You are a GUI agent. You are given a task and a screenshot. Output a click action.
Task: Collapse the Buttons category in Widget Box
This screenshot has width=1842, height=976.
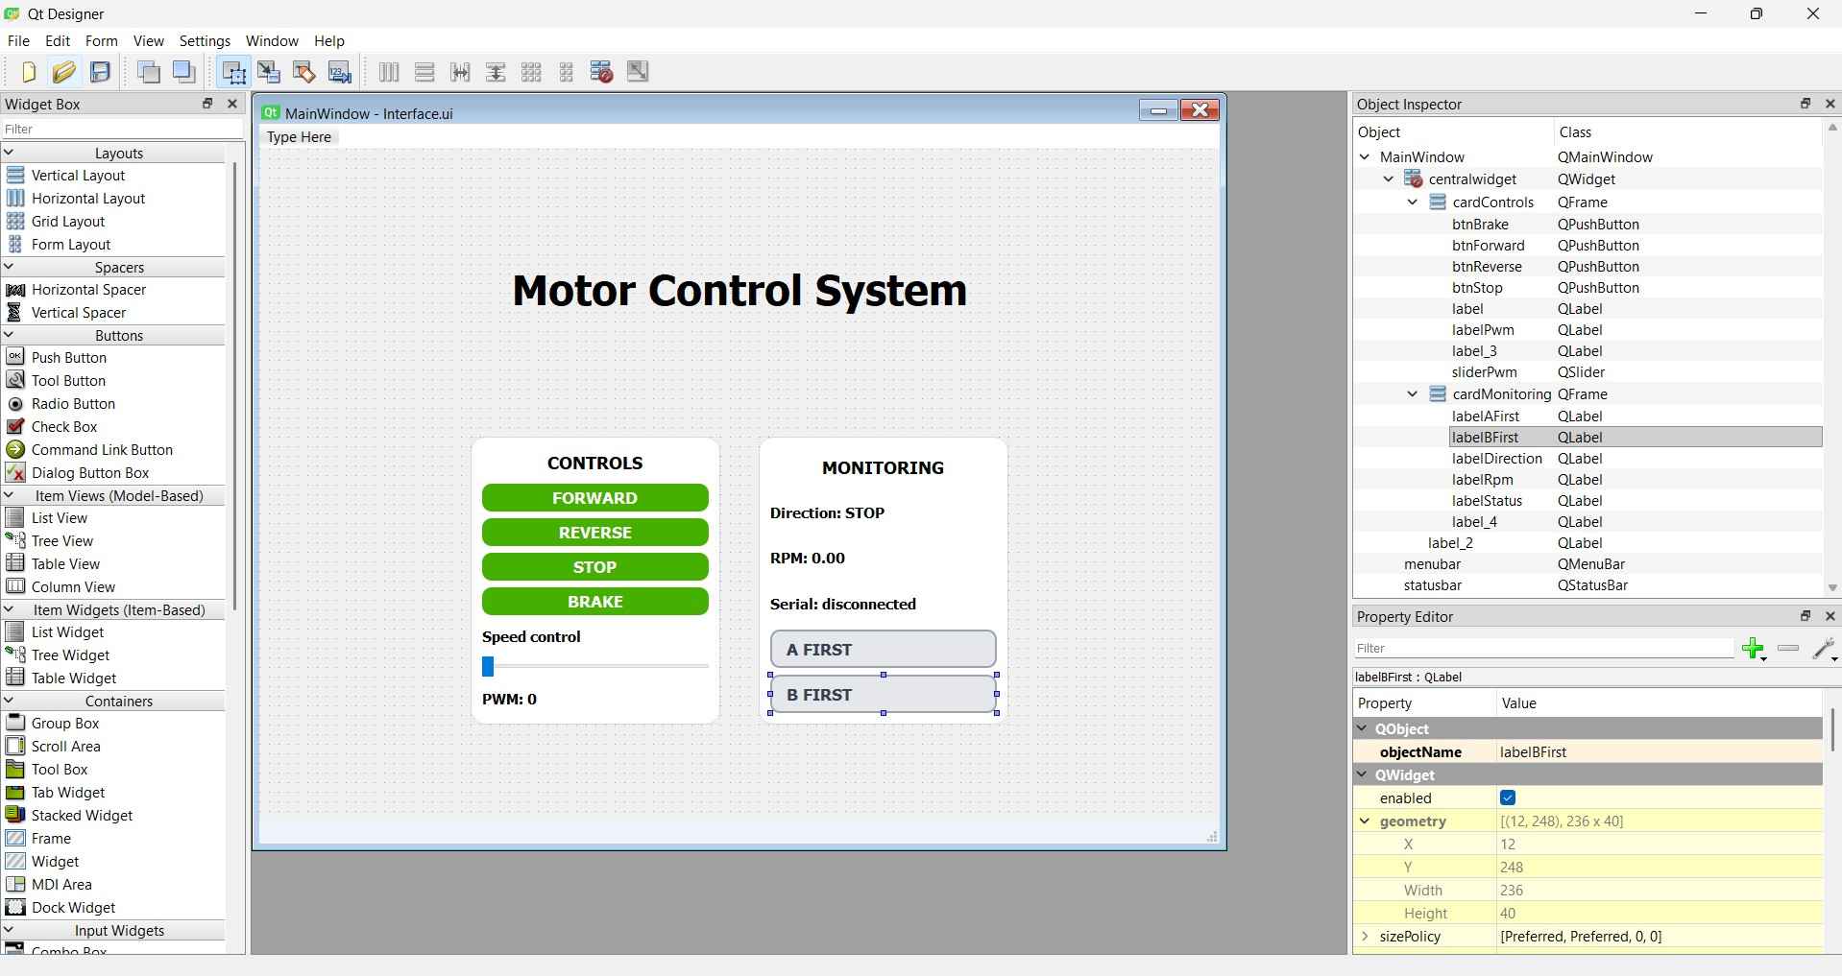(x=9, y=335)
